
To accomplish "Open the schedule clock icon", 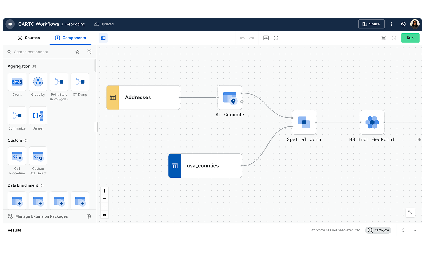I will pos(394,38).
